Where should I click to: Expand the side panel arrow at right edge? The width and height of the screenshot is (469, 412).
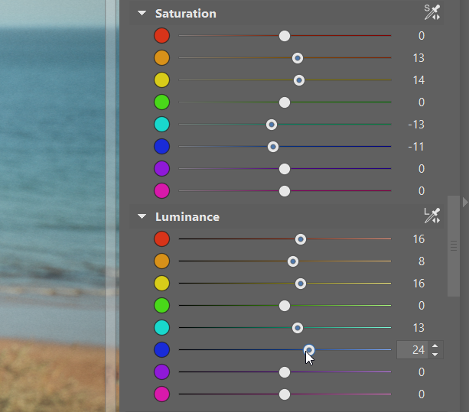click(465, 202)
